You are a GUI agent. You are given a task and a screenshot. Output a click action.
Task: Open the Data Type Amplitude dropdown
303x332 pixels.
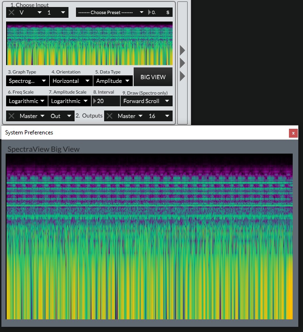(113, 81)
